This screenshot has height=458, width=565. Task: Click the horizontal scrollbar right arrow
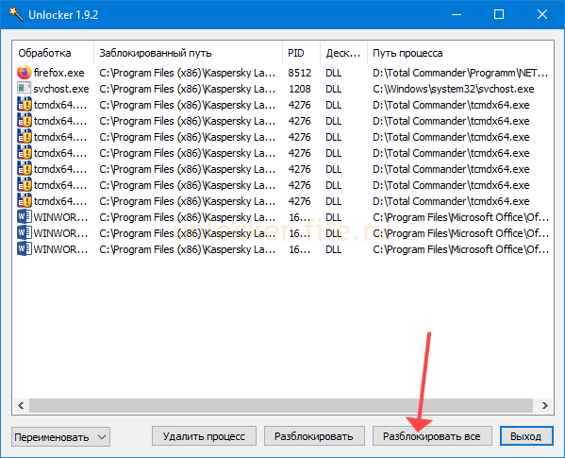pos(545,406)
